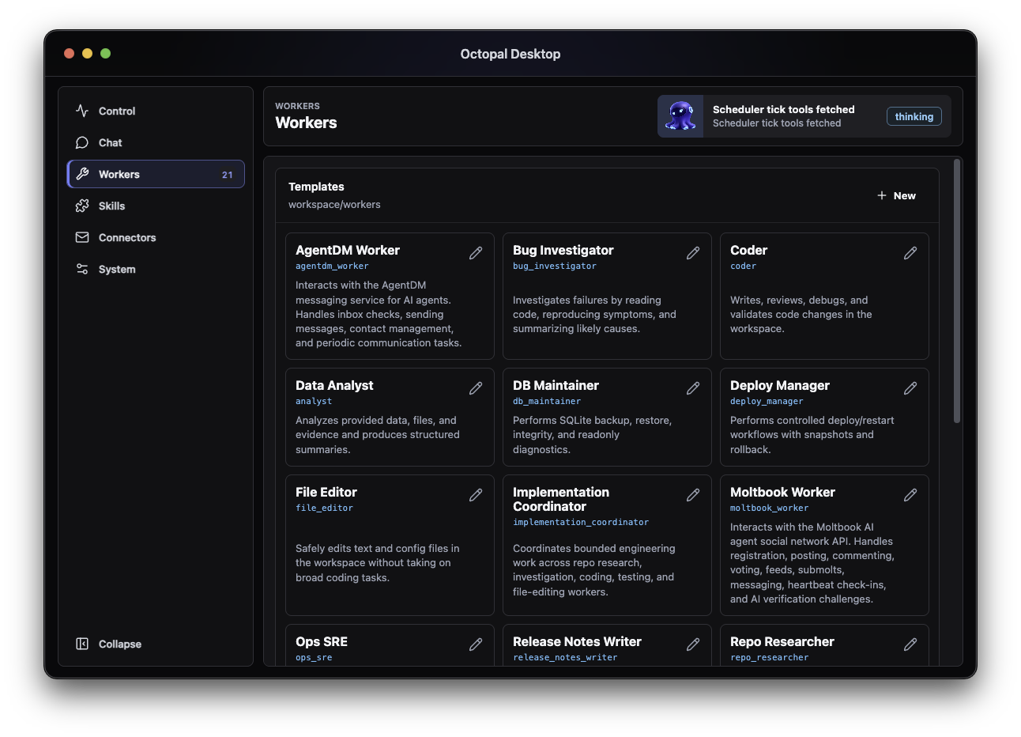Click the pencil icon on Release Notes Writer

[693, 644]
